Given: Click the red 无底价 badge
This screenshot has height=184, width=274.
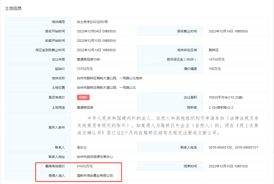Looking at the screenshot, I should 83,97.
